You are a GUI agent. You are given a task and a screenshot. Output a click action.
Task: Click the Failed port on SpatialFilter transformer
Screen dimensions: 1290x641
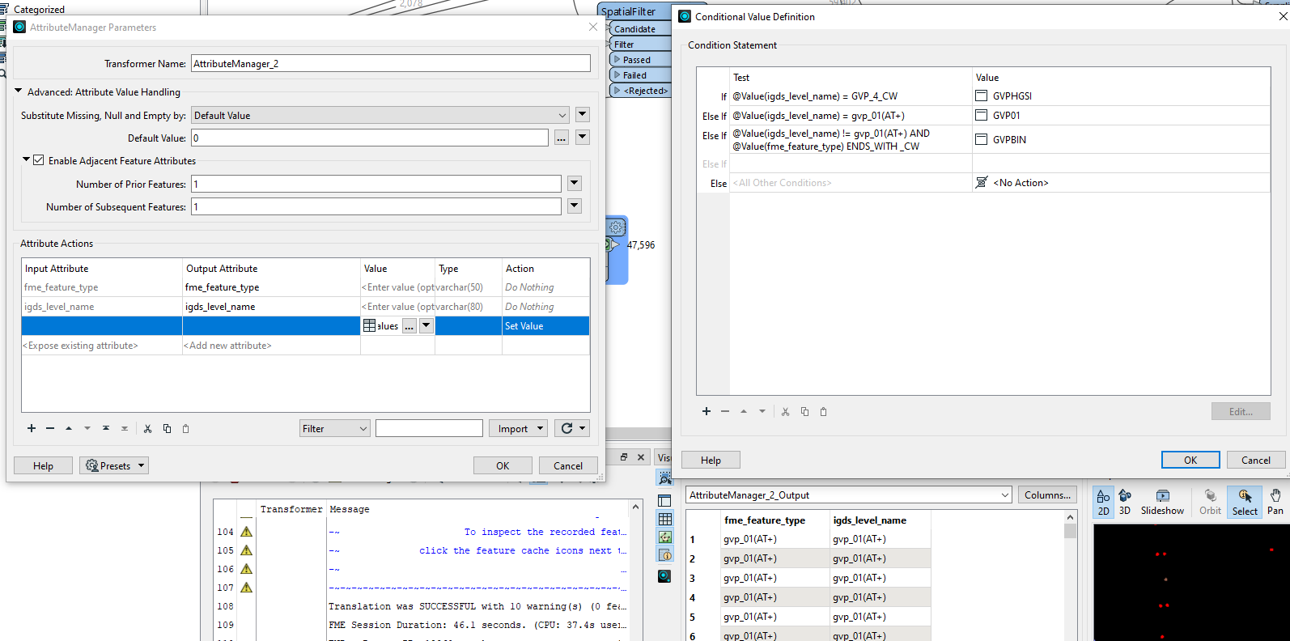pyautogui.click(x=641, y=75)
